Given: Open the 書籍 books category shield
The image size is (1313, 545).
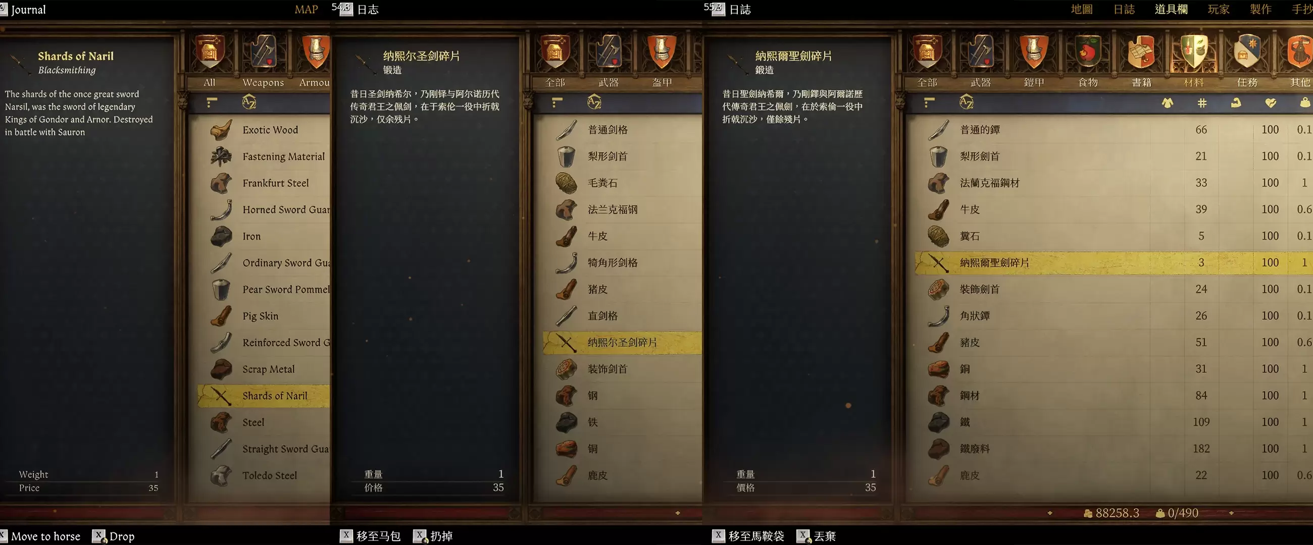Looking at the screenshot, I should [1141, 52].
